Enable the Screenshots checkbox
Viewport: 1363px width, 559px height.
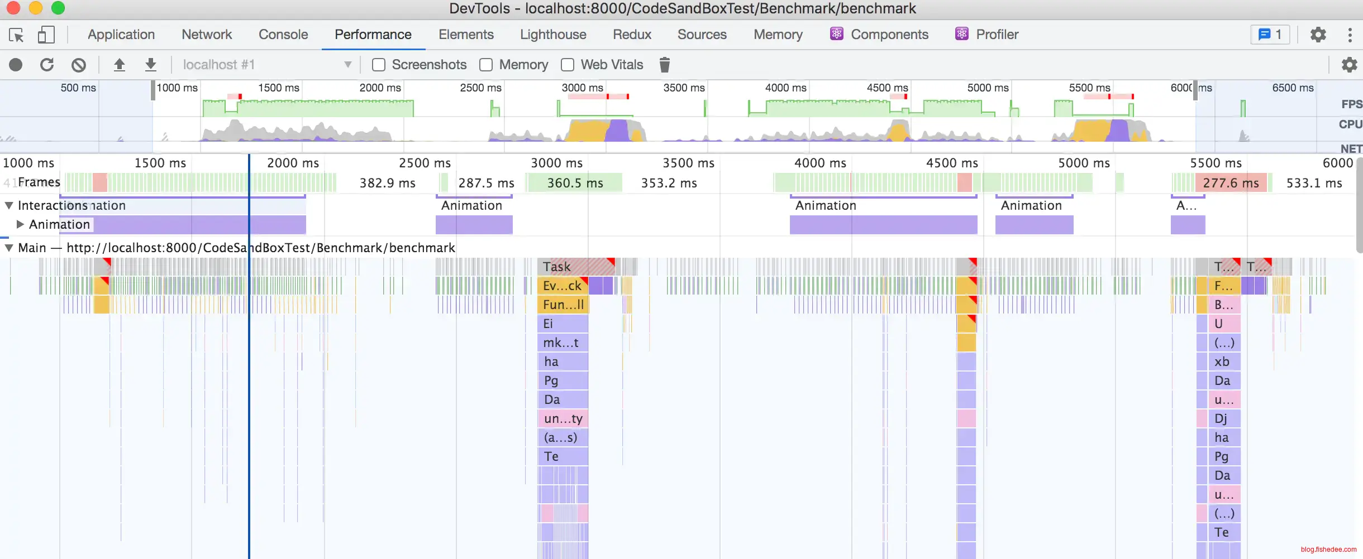pos(379,65)
